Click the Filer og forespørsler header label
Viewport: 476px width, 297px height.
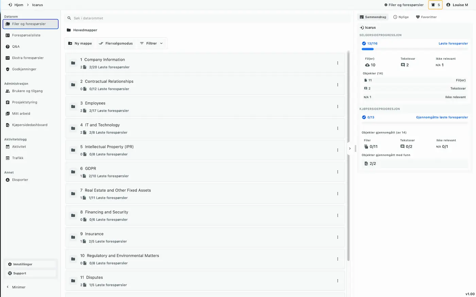point(406,5)
